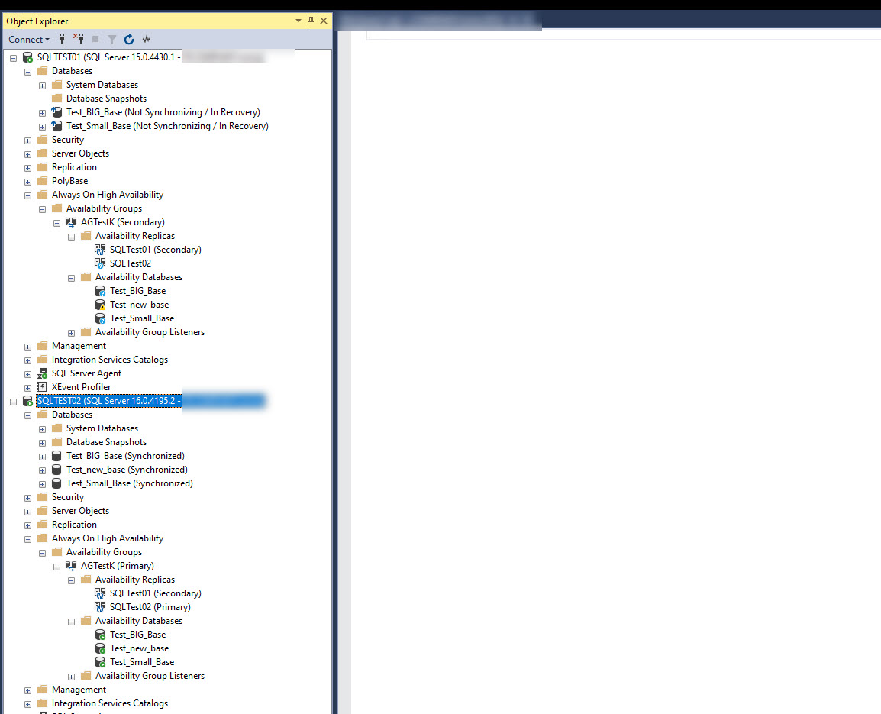Open Activity Monitor from the toolbar
Screen dimensions: 881x714
(146, 40)
